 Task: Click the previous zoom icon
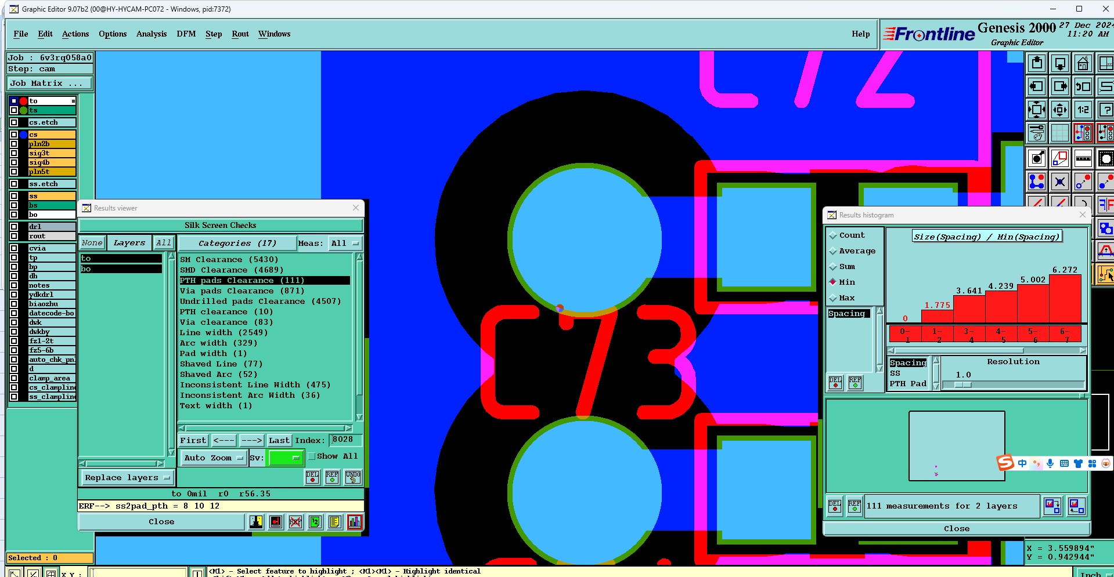1083,86
